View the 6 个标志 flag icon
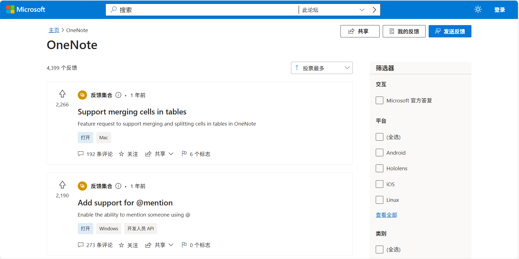Viewport: 519px width, 259px height. [x=184, y=154]
